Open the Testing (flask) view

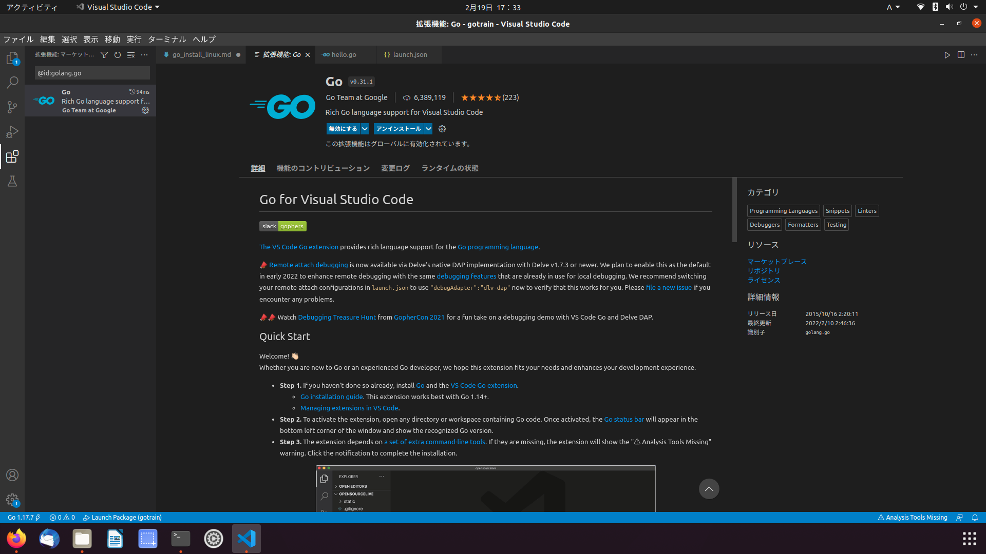12,181
